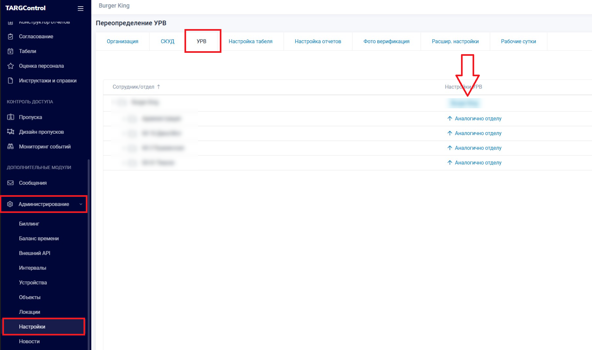Click the gear icon for Администрирование

[10, 204]
